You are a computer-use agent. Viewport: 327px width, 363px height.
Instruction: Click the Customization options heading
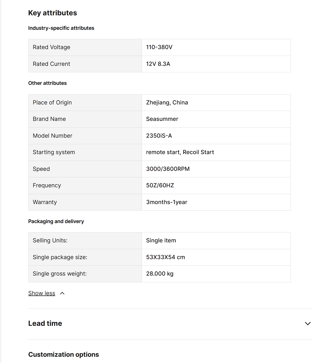[x=63, y=354]
